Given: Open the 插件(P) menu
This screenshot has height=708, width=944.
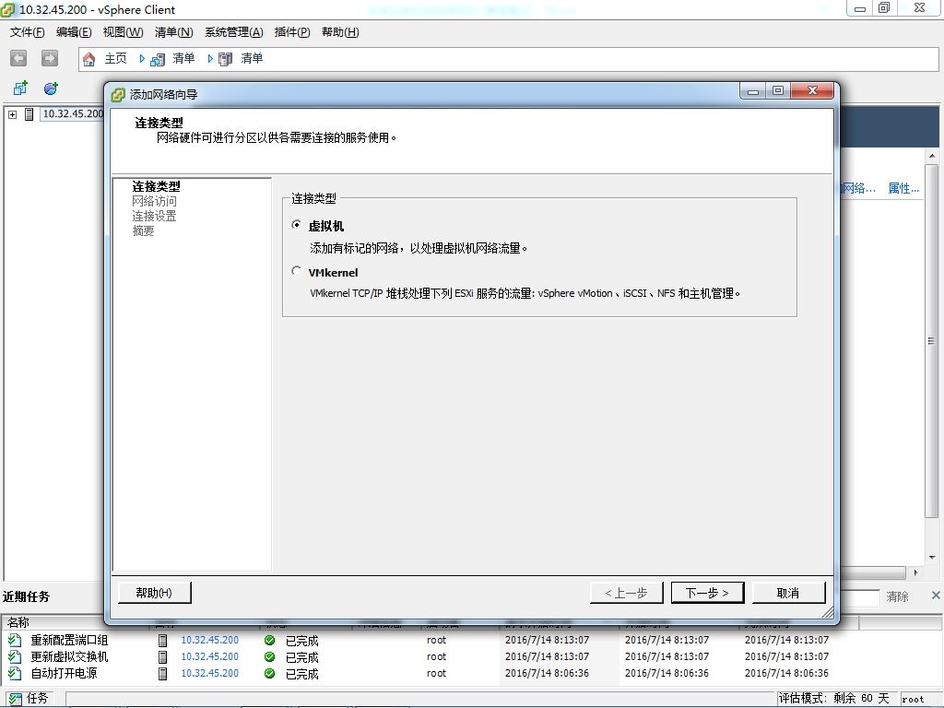Looking at the screenshot, I should (x=292, y=32).
